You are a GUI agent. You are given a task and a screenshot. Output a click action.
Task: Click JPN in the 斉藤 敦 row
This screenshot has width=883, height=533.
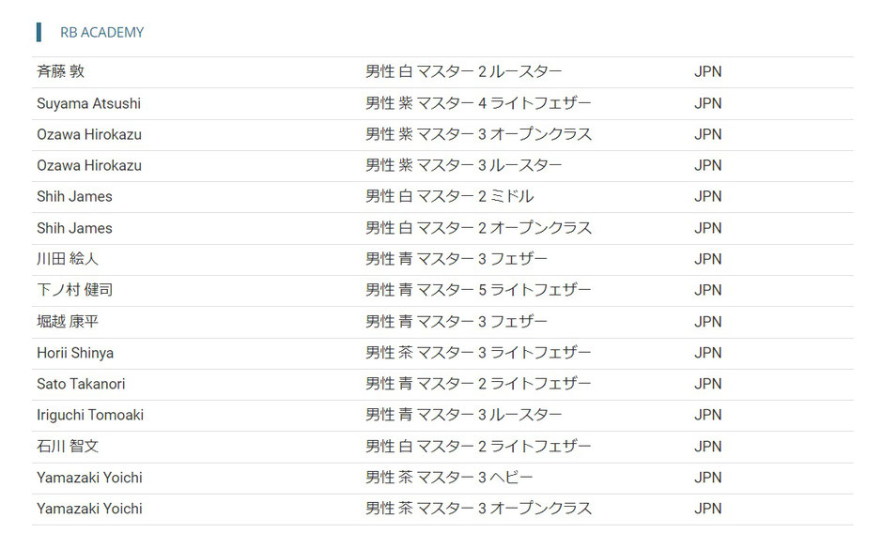click(x=708, y=71)
